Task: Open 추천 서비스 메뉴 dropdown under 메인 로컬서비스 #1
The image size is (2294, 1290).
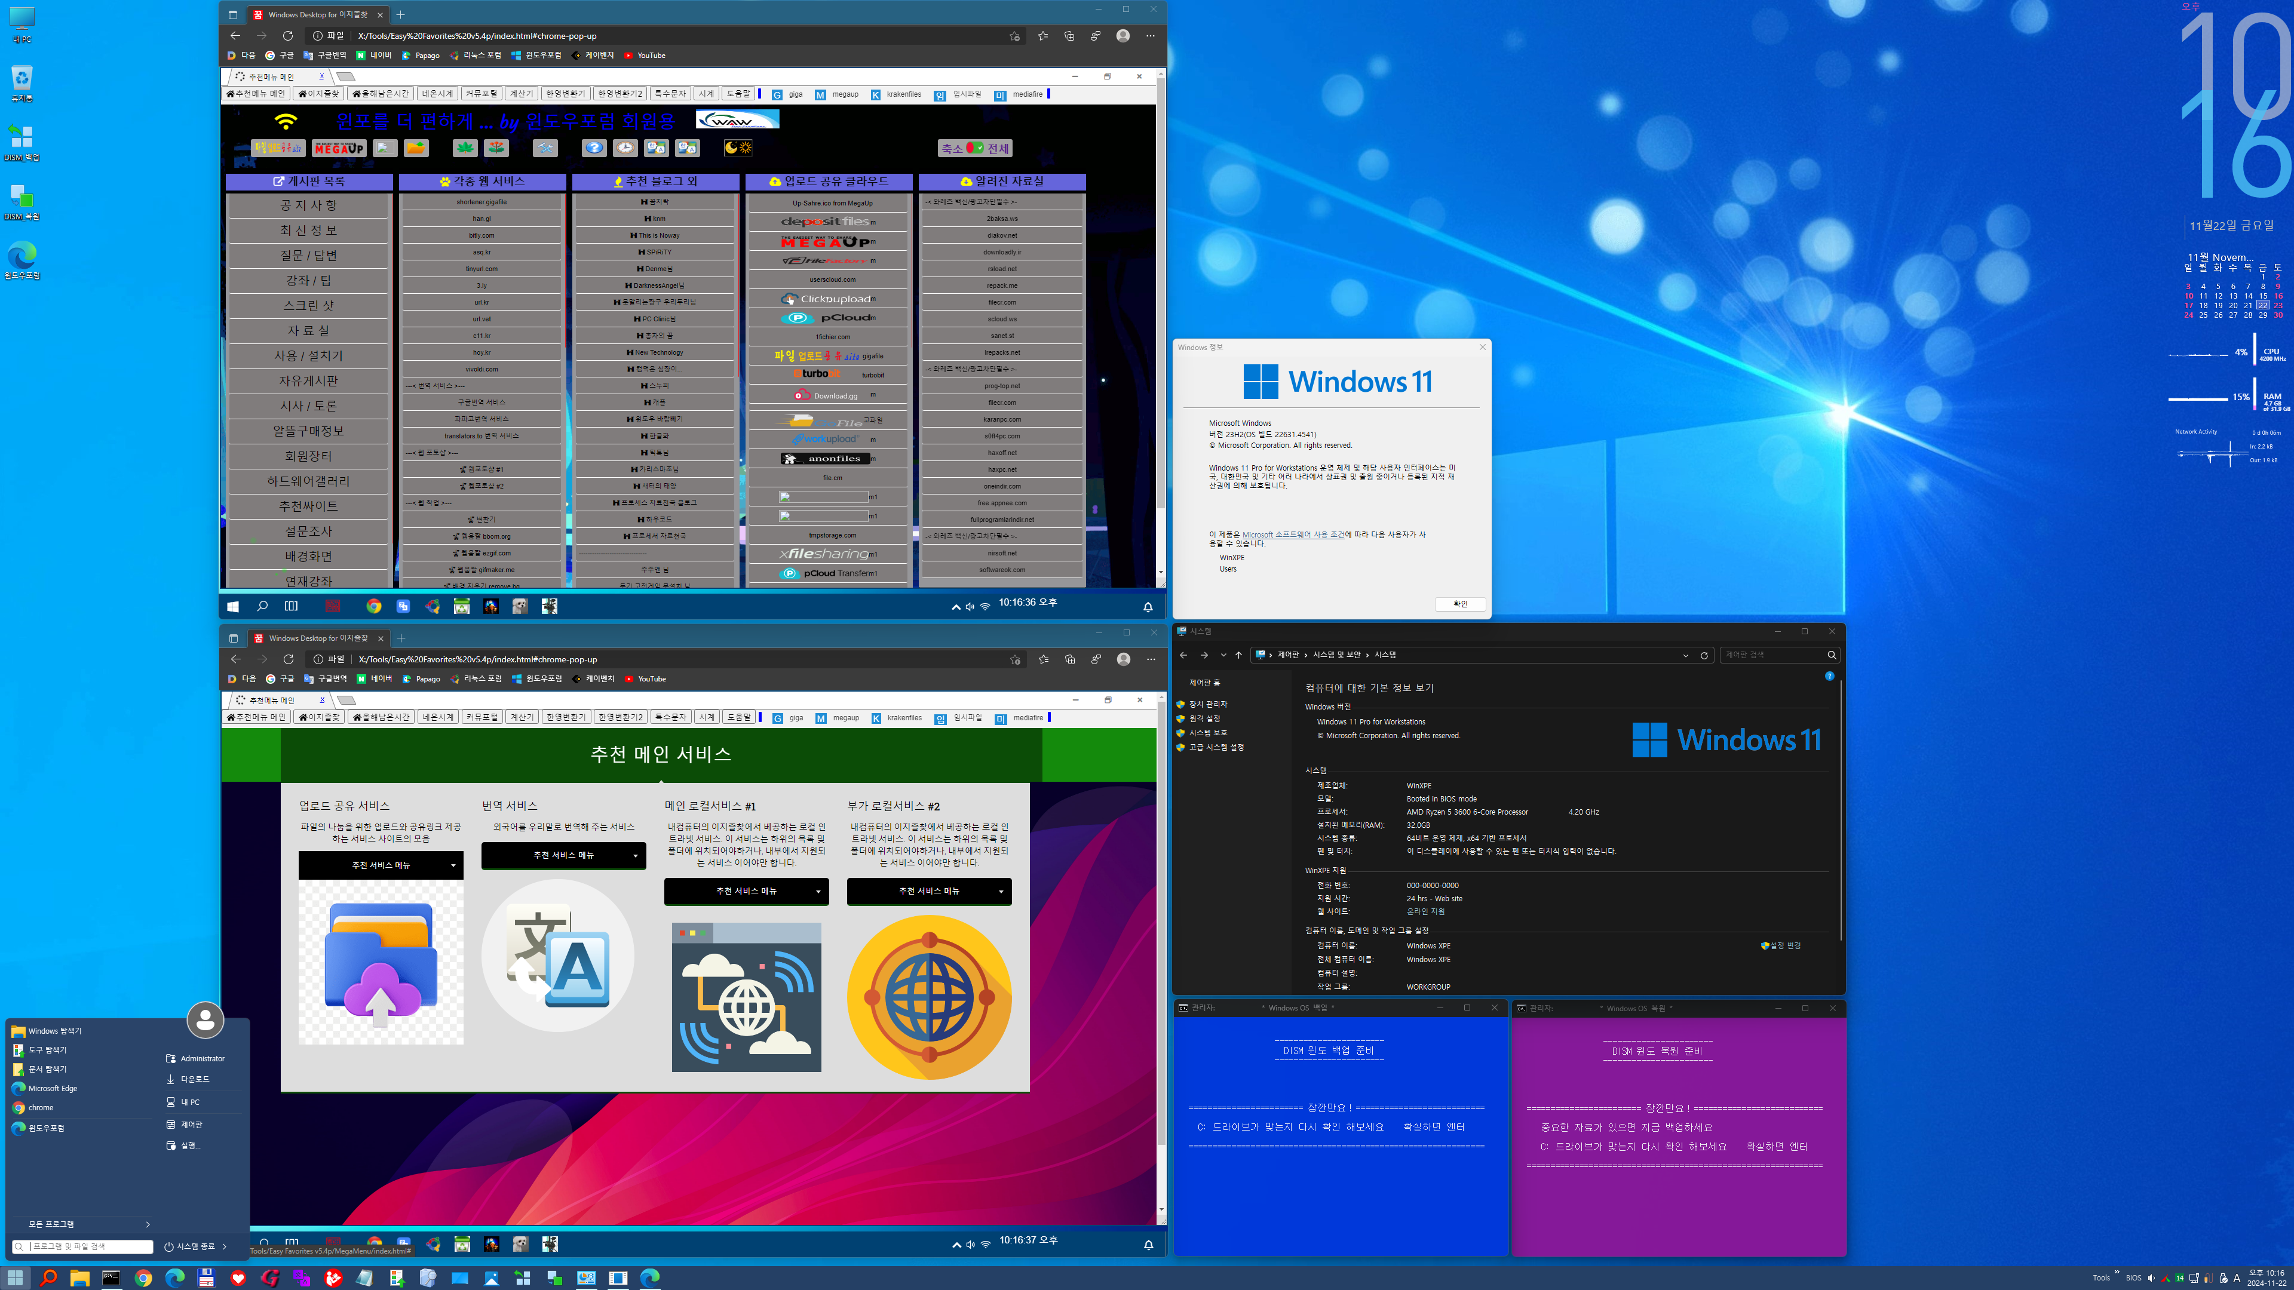Action: point(746,891)
